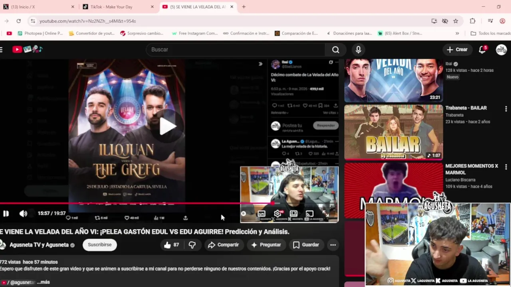
Task: Open options for Trabaneta - BAILAR video
Action: tap(506, 109)
